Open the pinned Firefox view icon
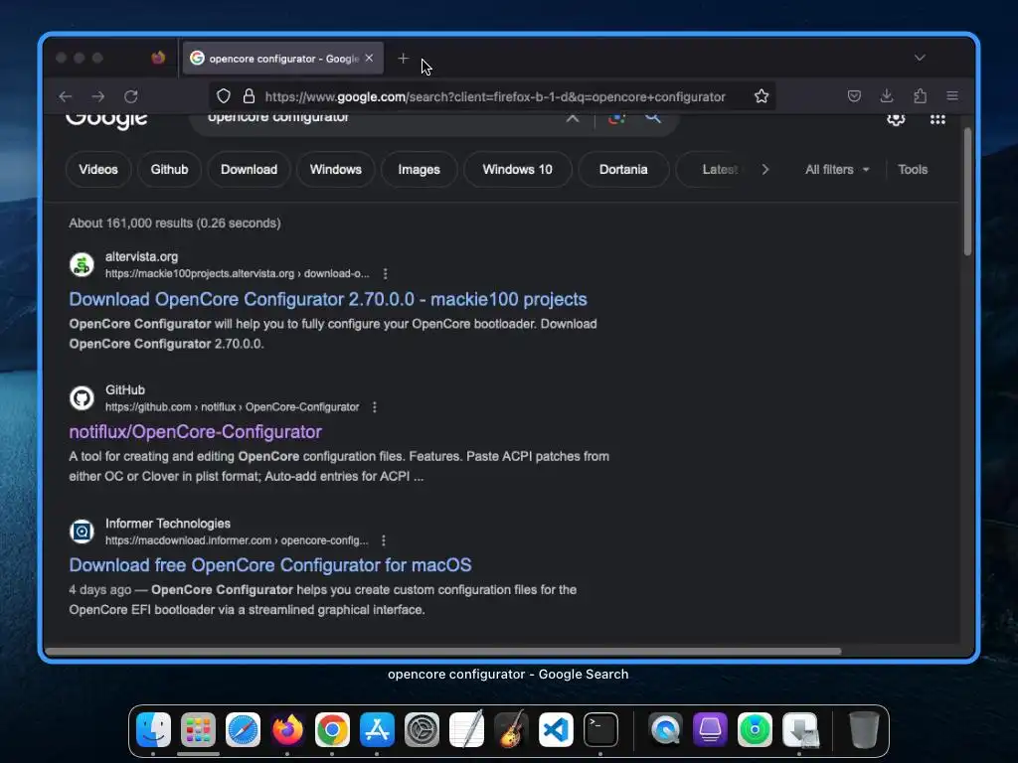The image size is (1018, 763). (158, 58)
